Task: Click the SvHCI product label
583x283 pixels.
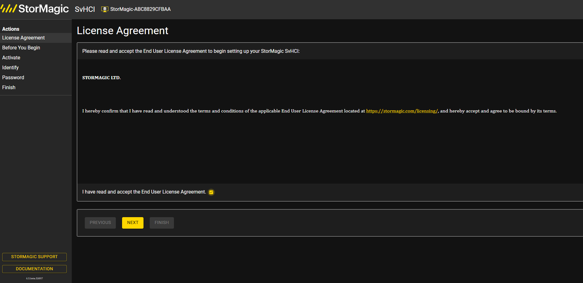Action: coord(85,9)
